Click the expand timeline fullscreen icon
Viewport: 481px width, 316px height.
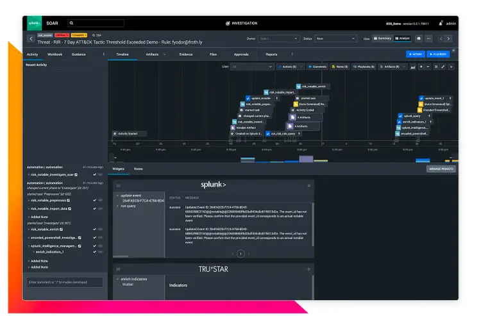(x=443, y=67)
